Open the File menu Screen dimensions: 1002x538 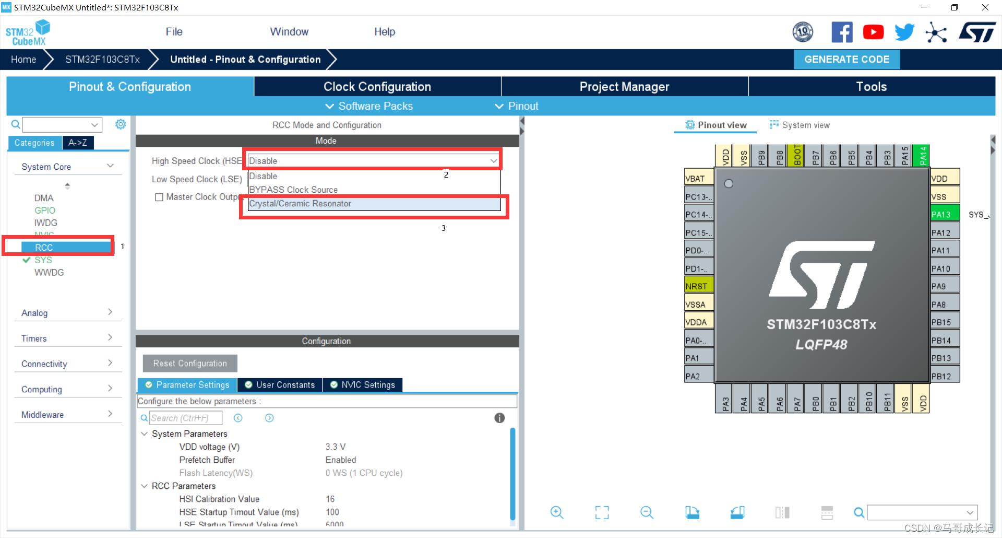click(174, 32)
